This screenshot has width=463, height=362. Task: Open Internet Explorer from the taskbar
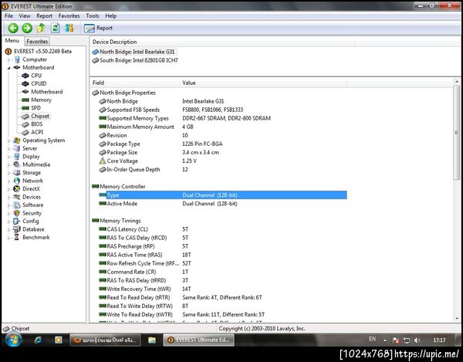pos(38,340)
